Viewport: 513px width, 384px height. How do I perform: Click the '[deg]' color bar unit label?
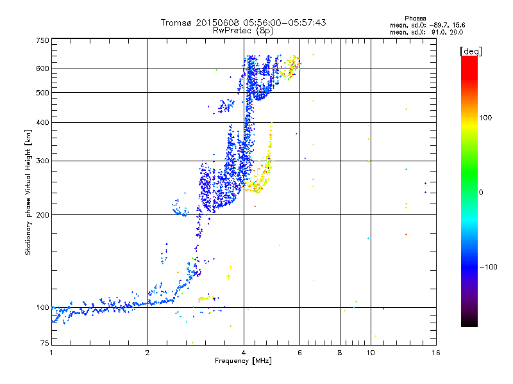click(471, 51)
